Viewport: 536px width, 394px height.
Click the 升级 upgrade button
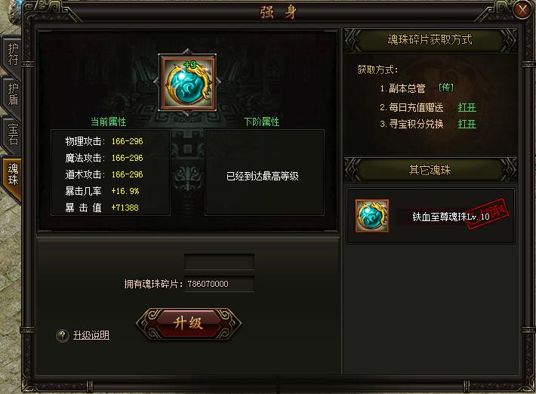coord(188,323)
